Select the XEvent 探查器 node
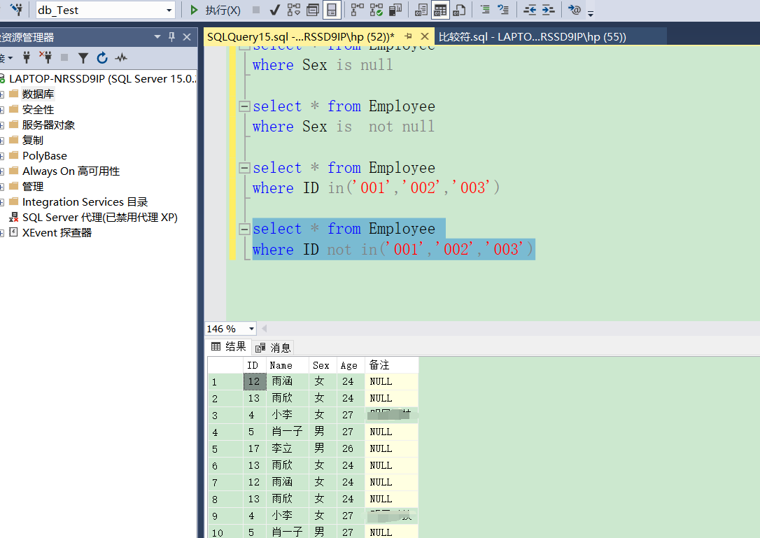 [x=57, y=233]
